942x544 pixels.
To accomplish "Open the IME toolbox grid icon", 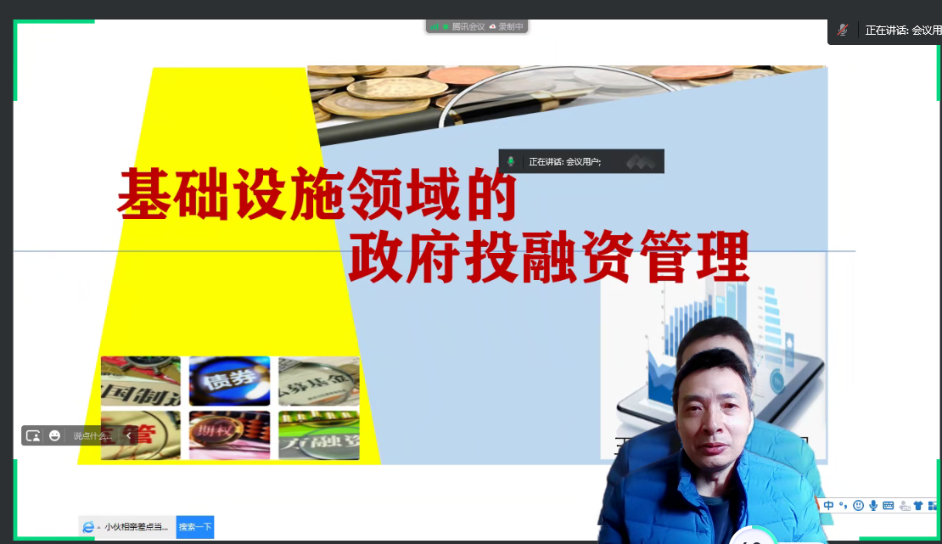I will point(934,505).
